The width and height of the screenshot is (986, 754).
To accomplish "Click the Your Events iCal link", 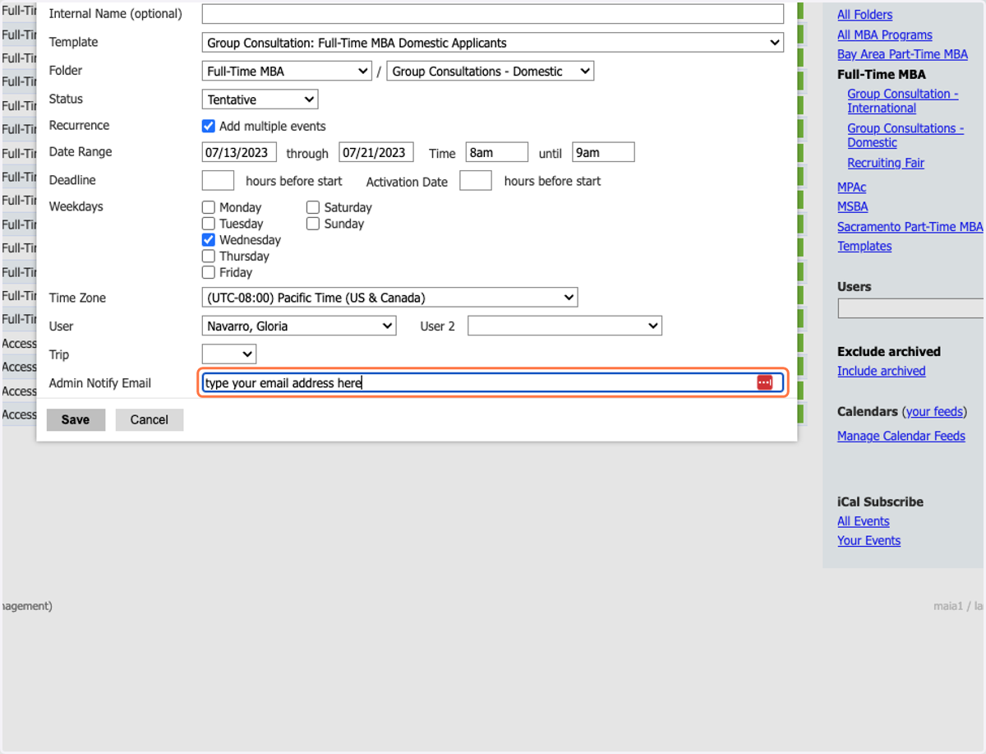I will (x=869, y=540).
